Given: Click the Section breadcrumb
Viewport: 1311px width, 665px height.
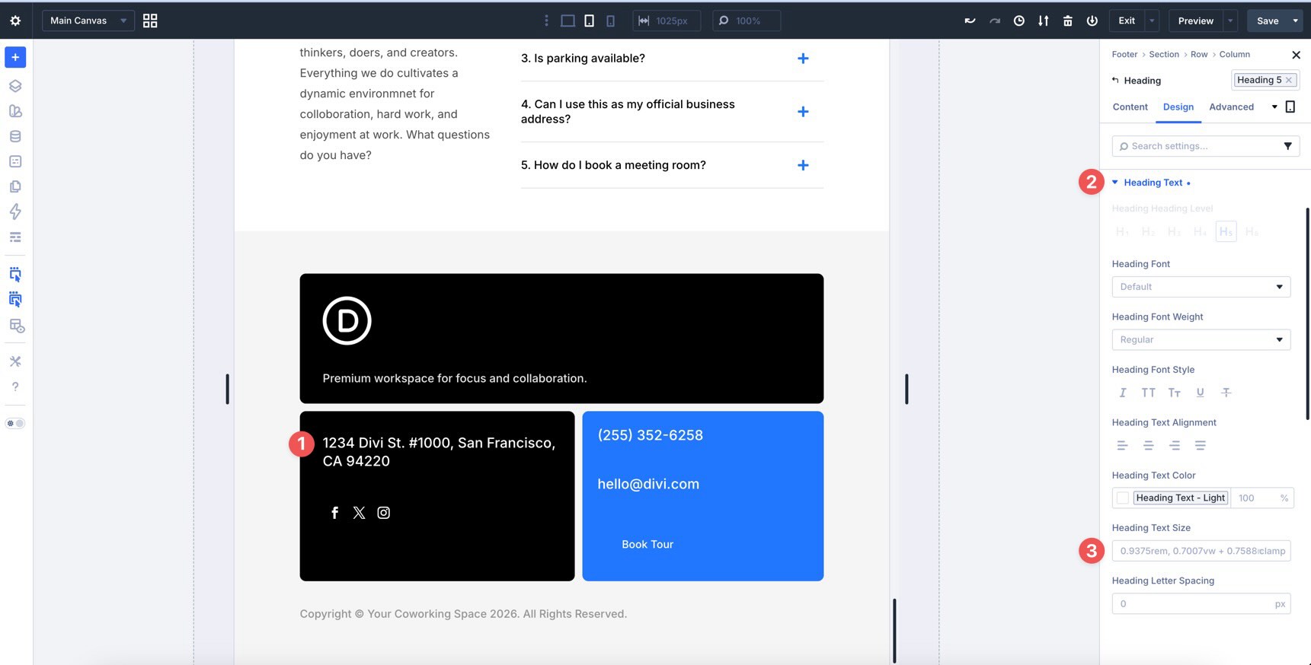Looking at the screenshot, I should coord(1163,55).
